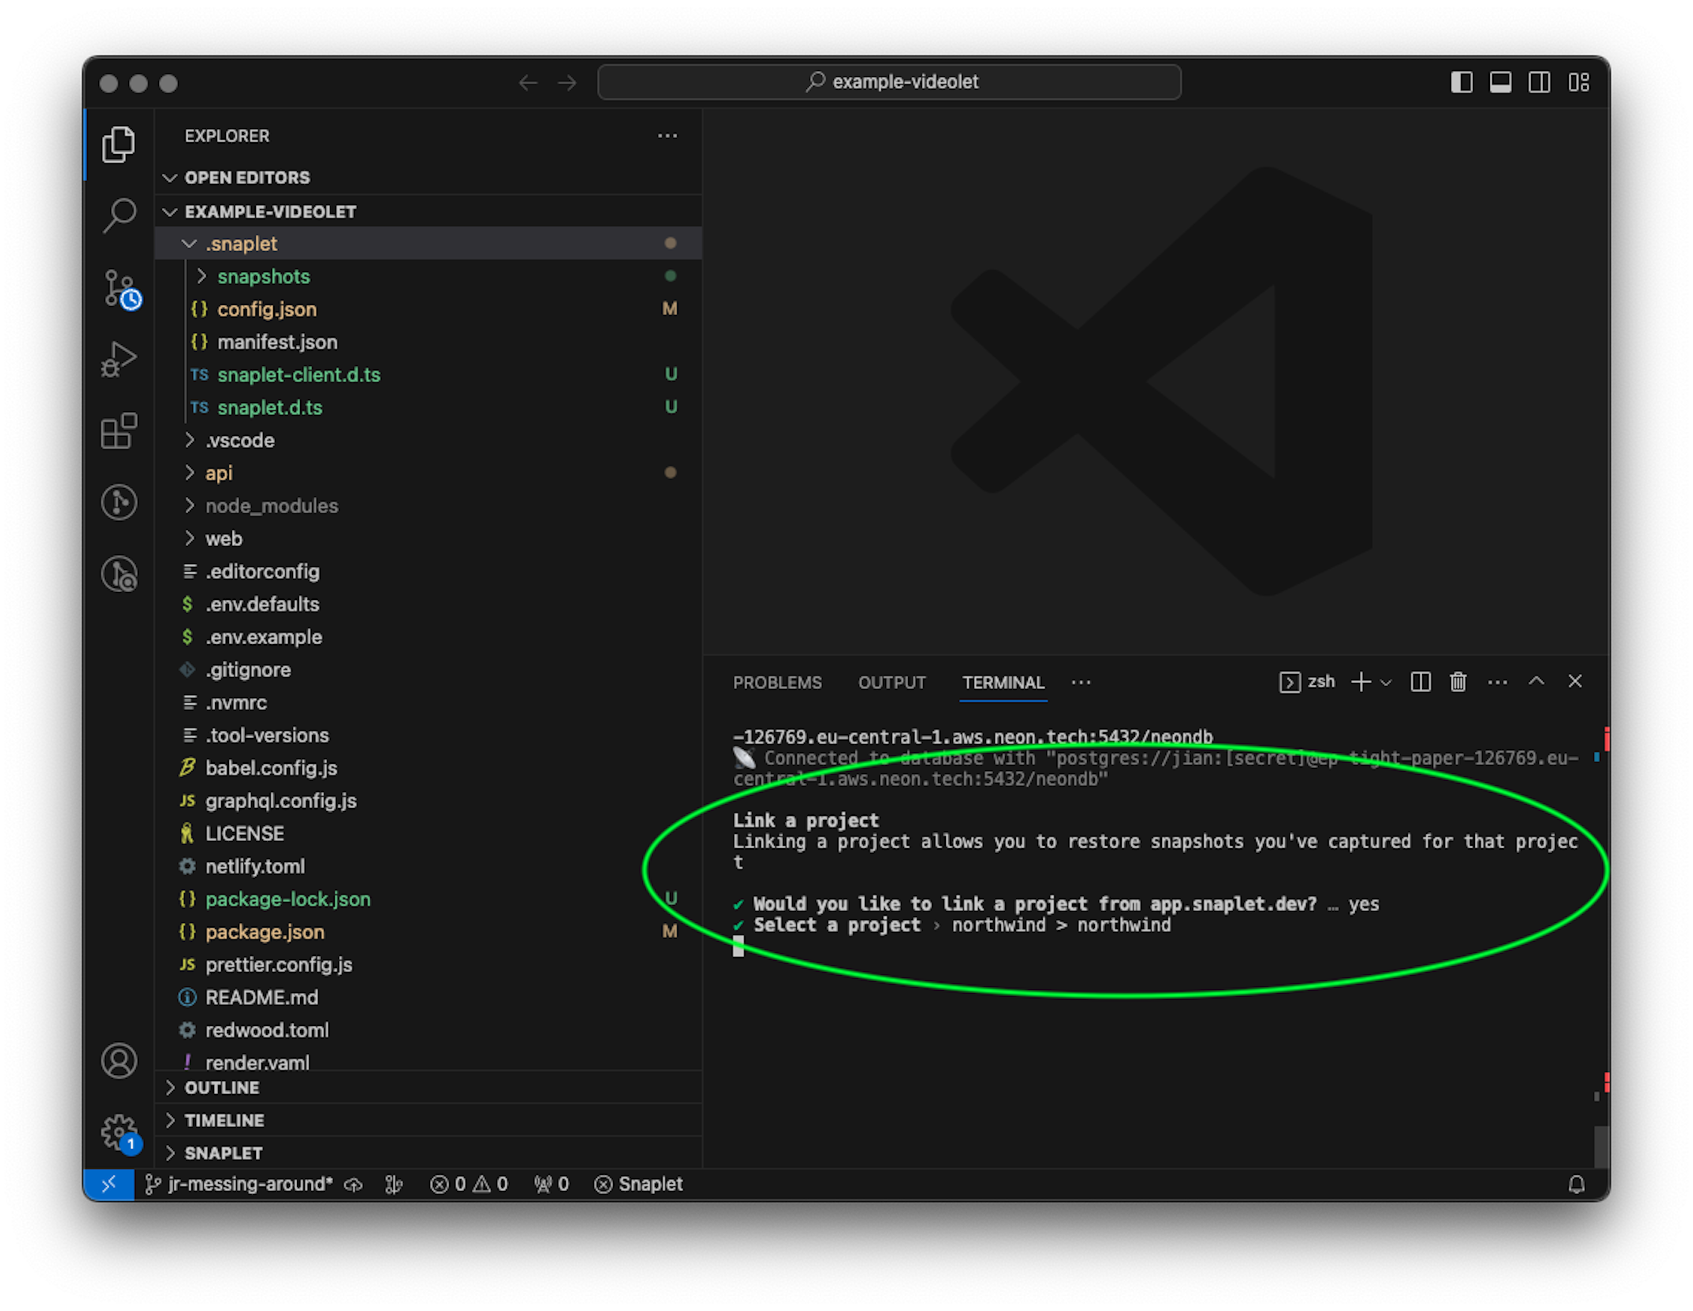Go back with the left arrow
1693x1311 pixels.
click(x=528, y=82)
